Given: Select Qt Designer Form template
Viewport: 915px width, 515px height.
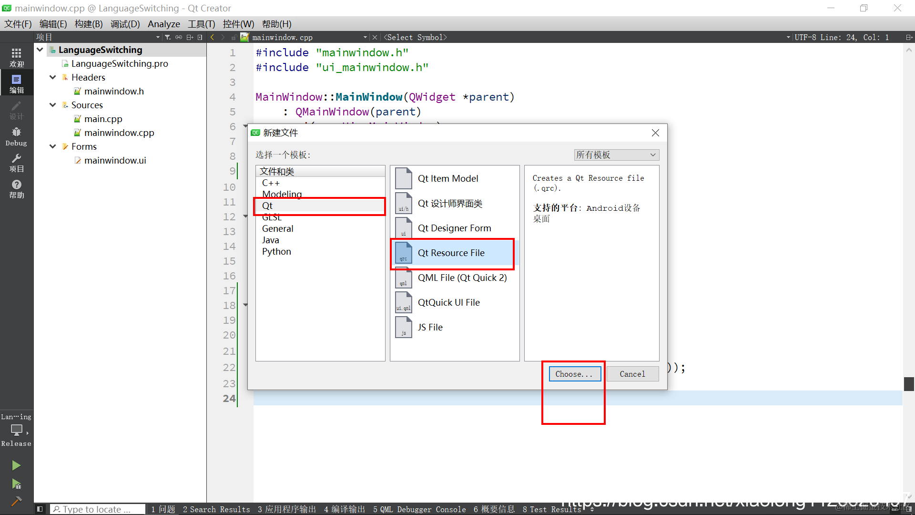Looking at the screenshot, I should click(455, 228).
